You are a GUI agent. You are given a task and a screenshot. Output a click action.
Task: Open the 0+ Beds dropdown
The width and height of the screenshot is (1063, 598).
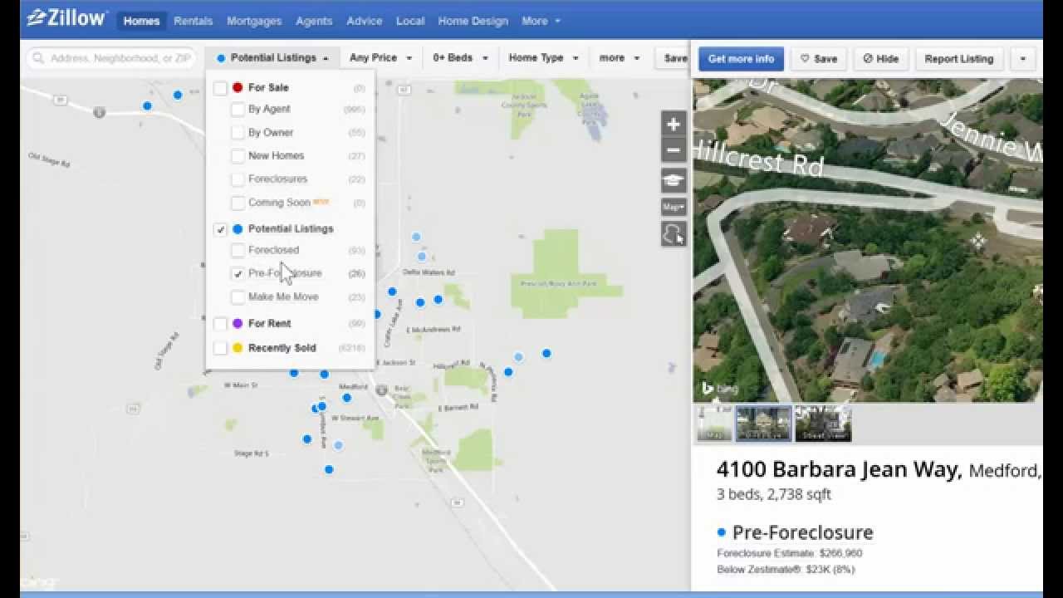(x=460, y=58)
